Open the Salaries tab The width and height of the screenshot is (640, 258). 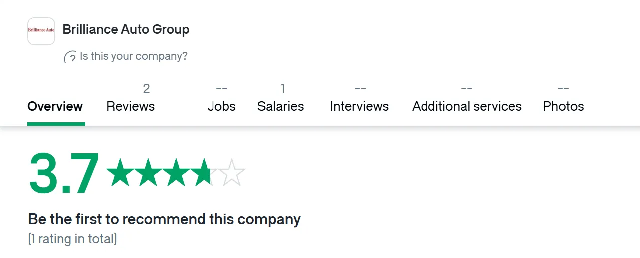tap(280, 106)
